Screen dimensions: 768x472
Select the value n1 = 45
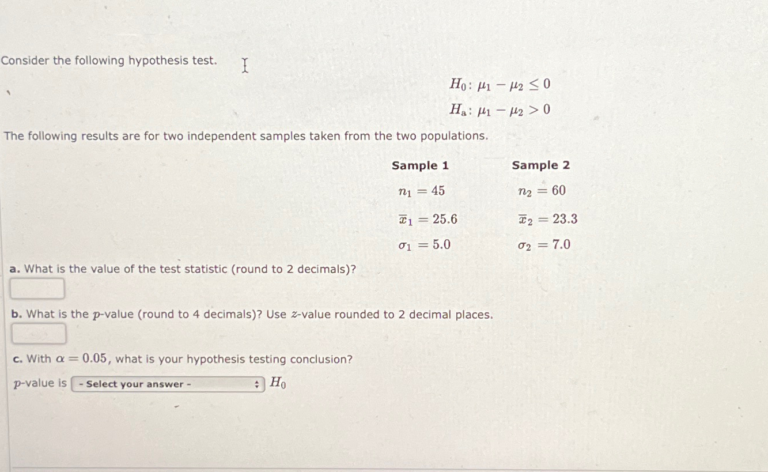coord(422,191)
